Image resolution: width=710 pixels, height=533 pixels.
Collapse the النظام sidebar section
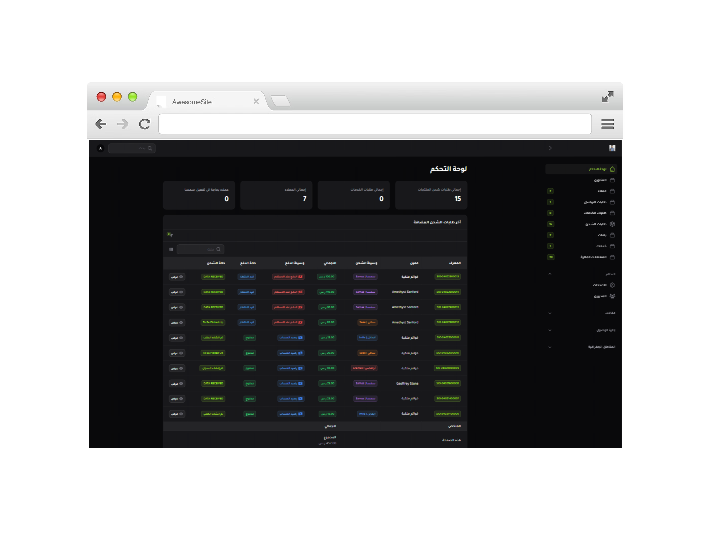tap(550, 274)
